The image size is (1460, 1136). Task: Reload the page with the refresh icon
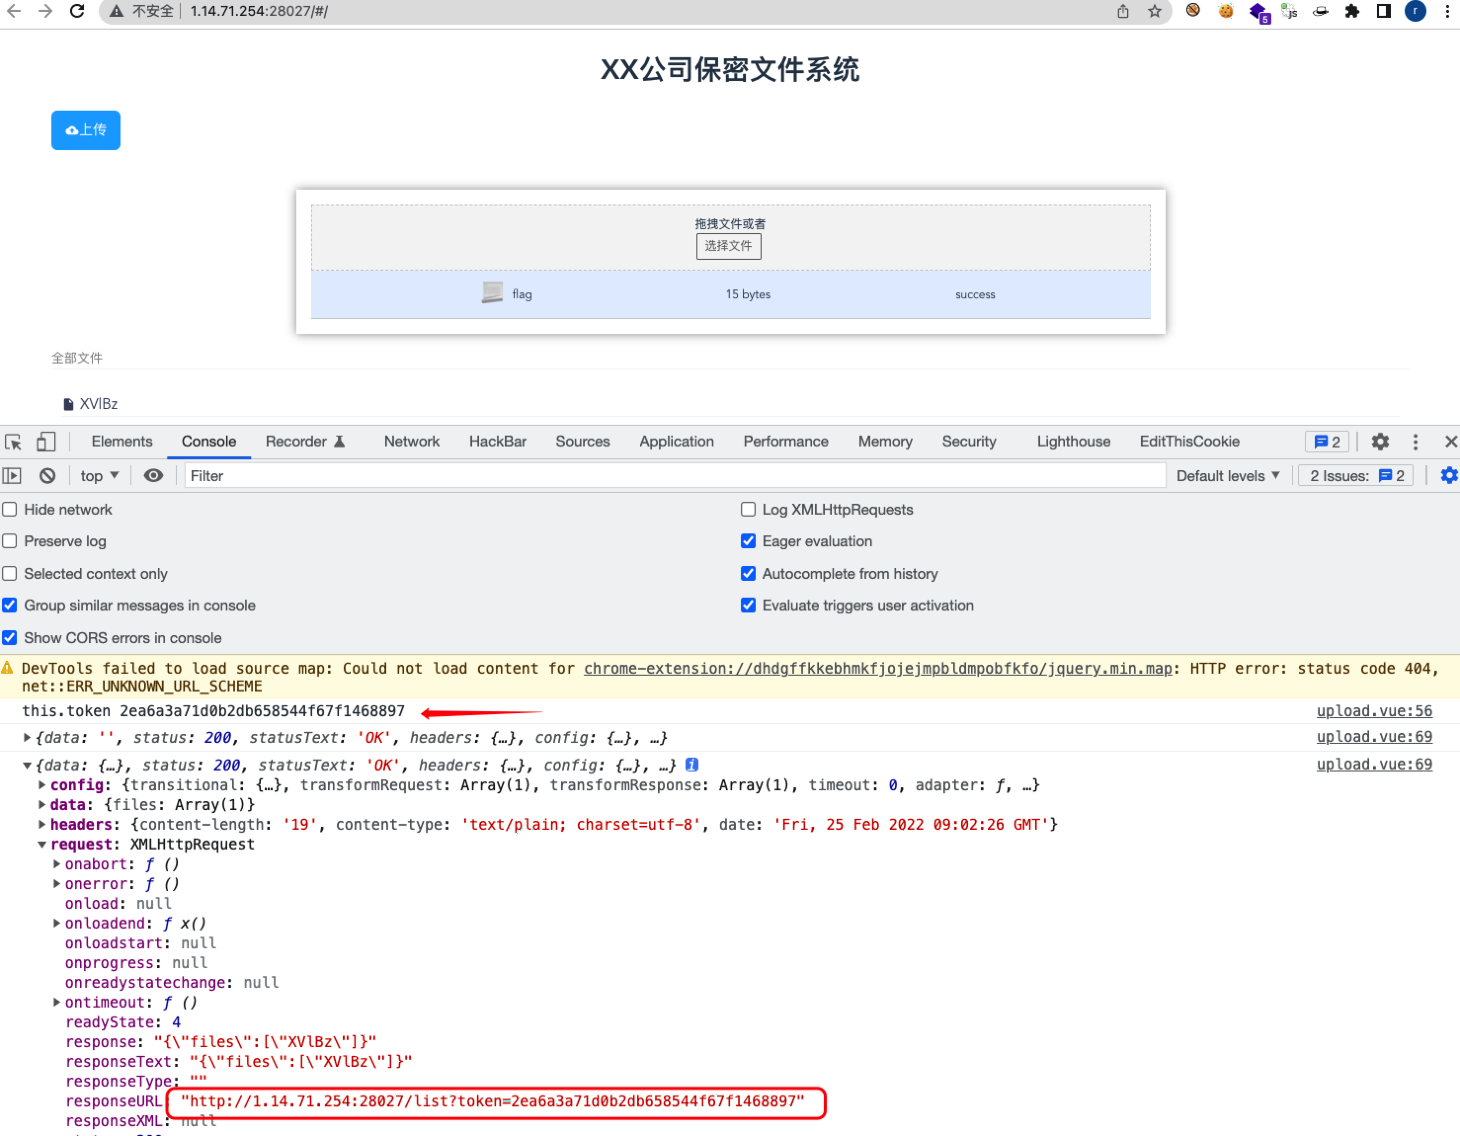pyautogui.click(x=78, y=11)
